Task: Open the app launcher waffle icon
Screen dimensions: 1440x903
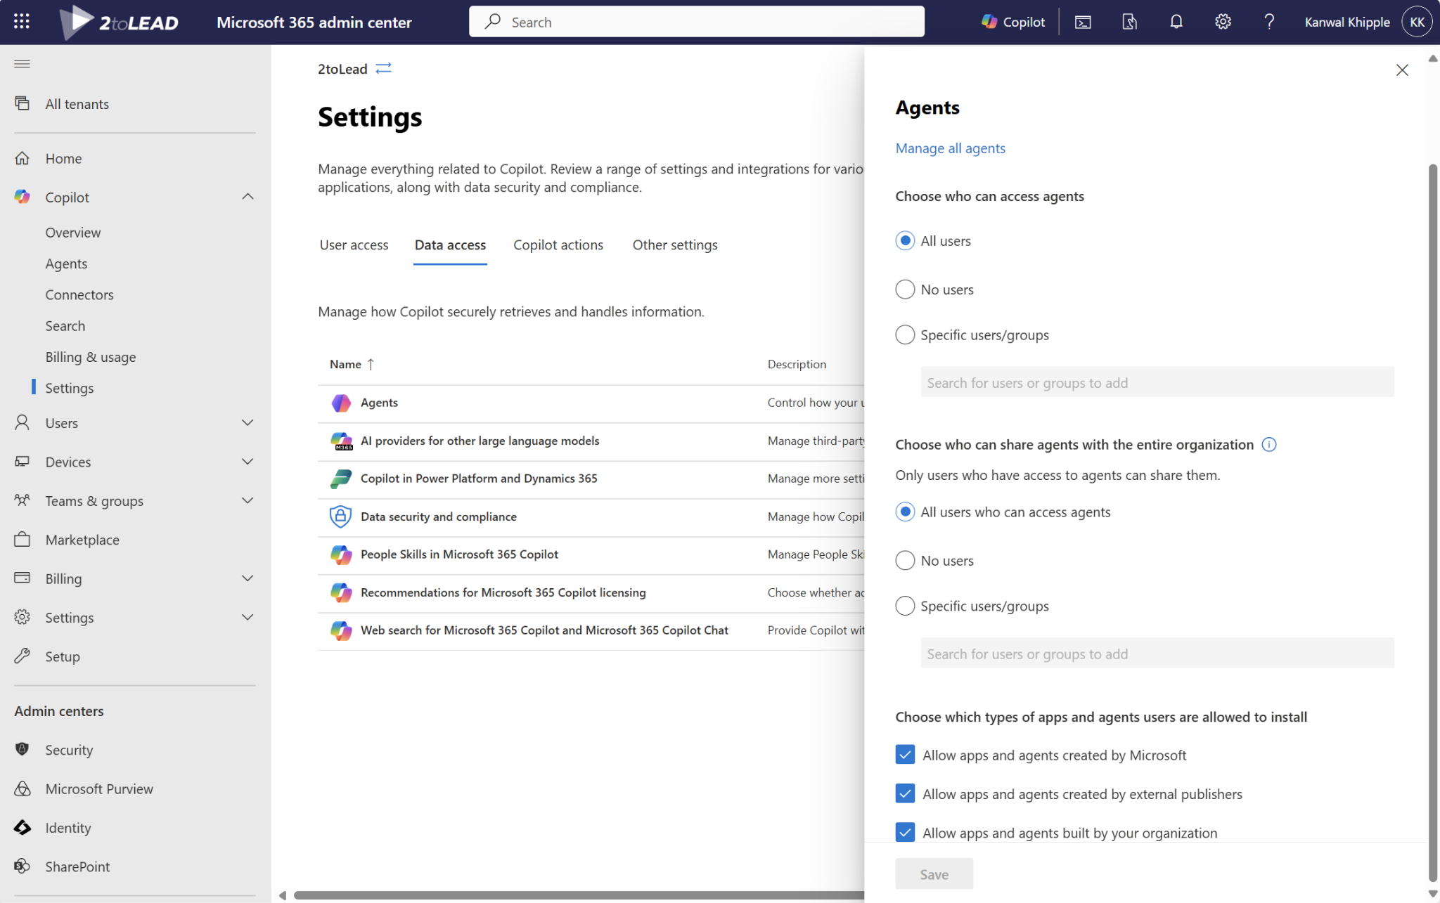Action: (x=22, y=21)
